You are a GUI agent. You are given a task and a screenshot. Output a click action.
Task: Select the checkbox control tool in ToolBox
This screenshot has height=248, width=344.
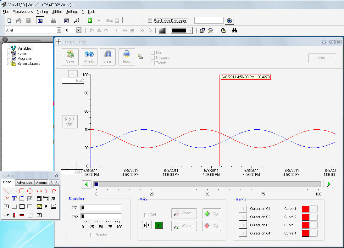53,199
